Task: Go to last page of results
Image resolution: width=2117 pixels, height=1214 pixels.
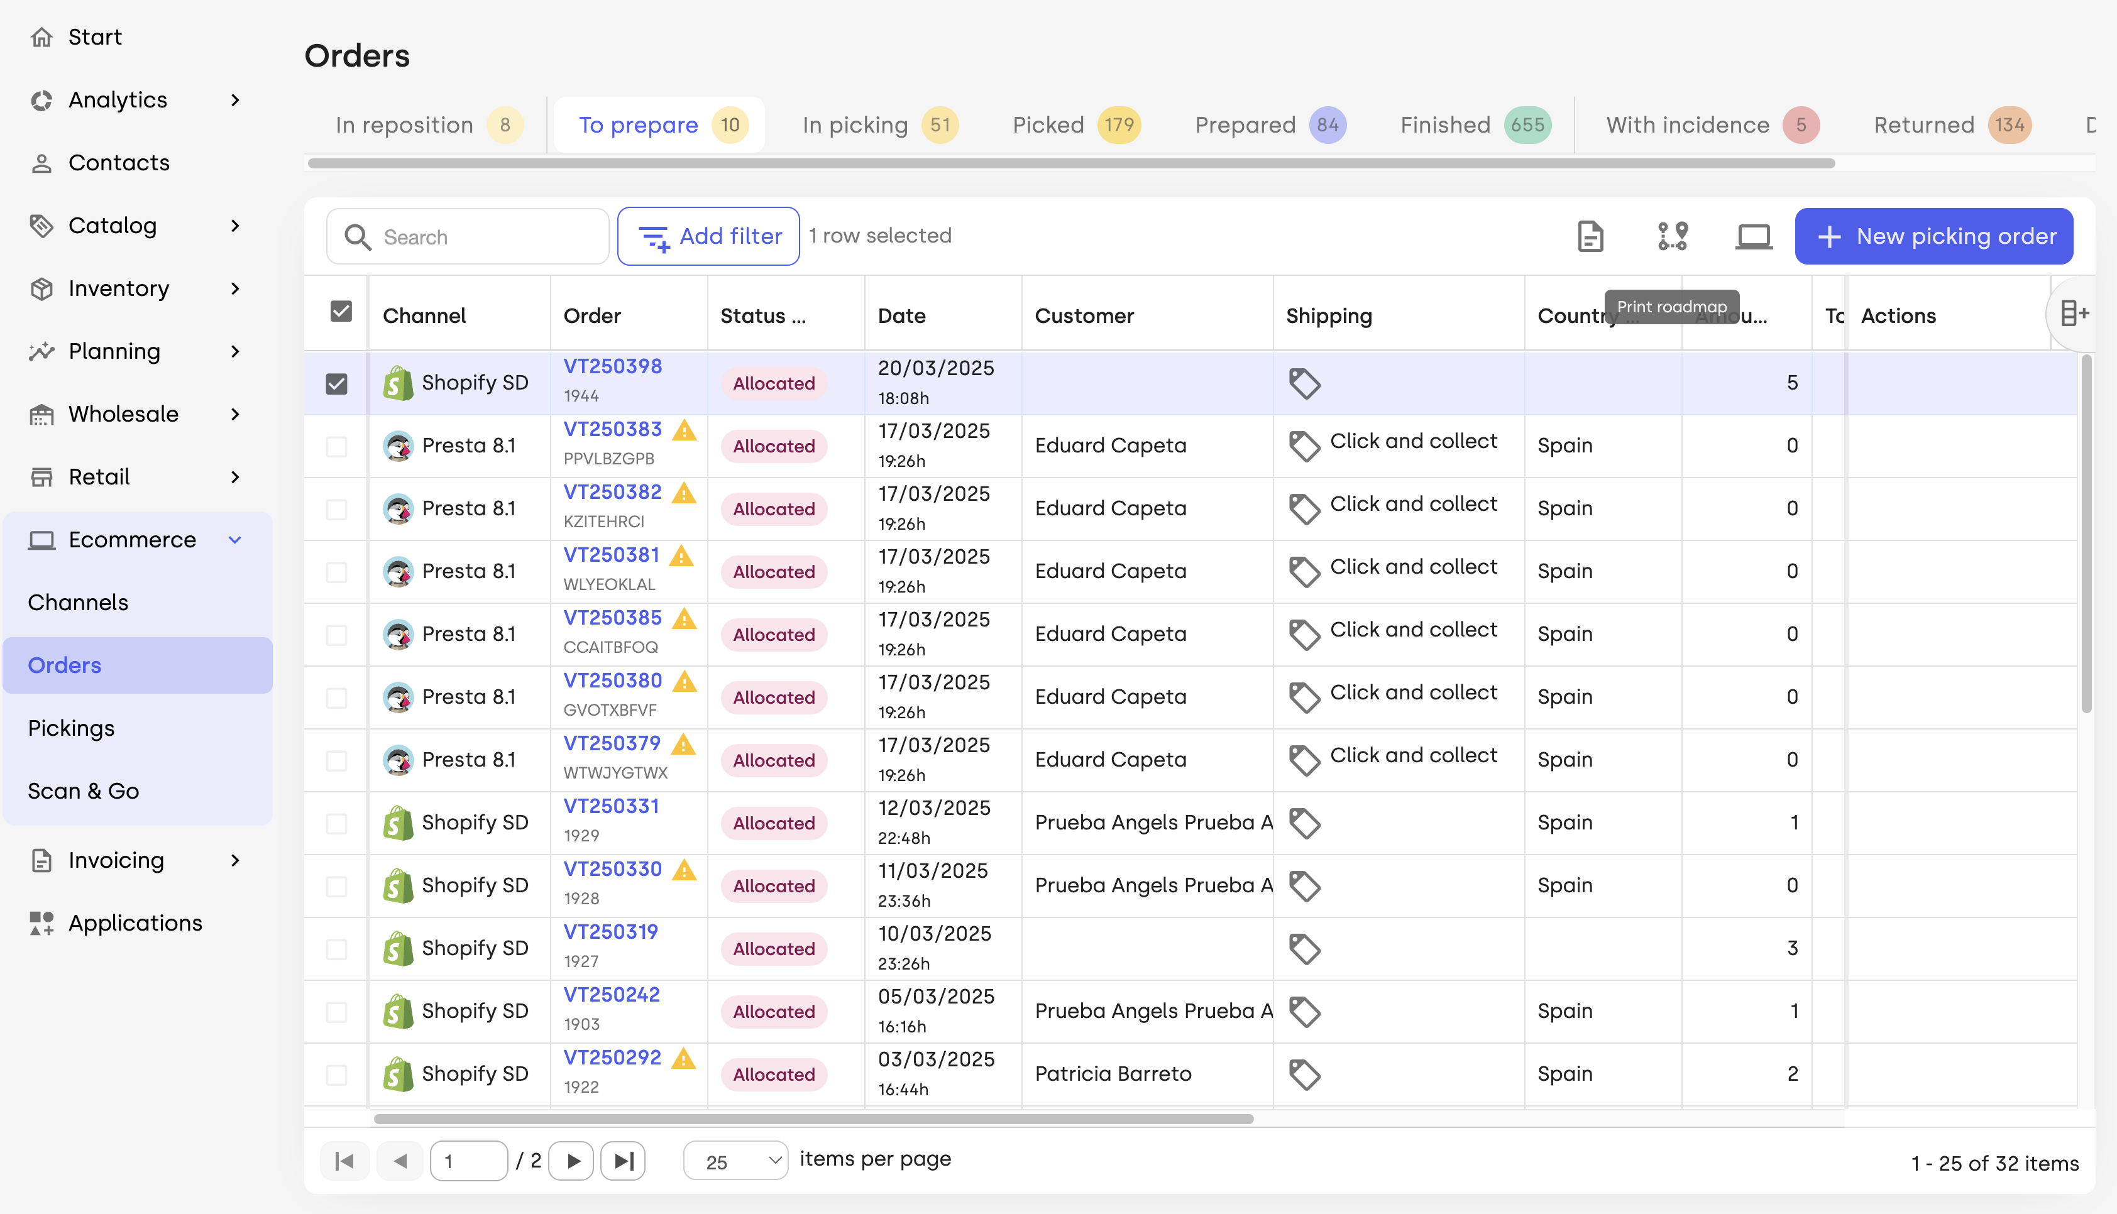Action: (x=624, y=1161)
